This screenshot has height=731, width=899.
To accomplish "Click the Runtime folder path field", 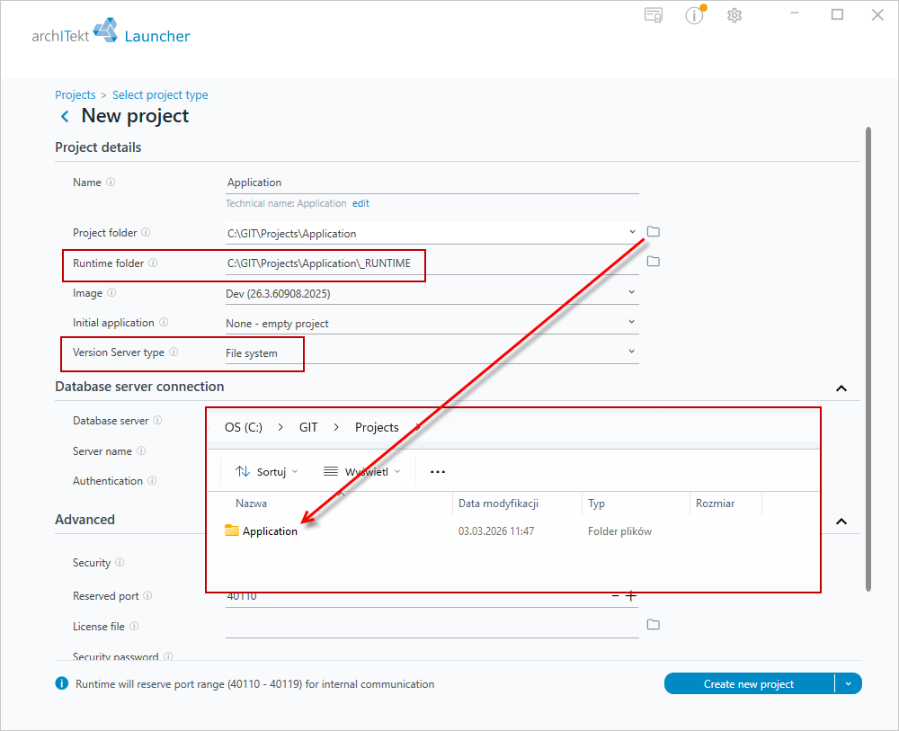I will click(x=432, y=263).
